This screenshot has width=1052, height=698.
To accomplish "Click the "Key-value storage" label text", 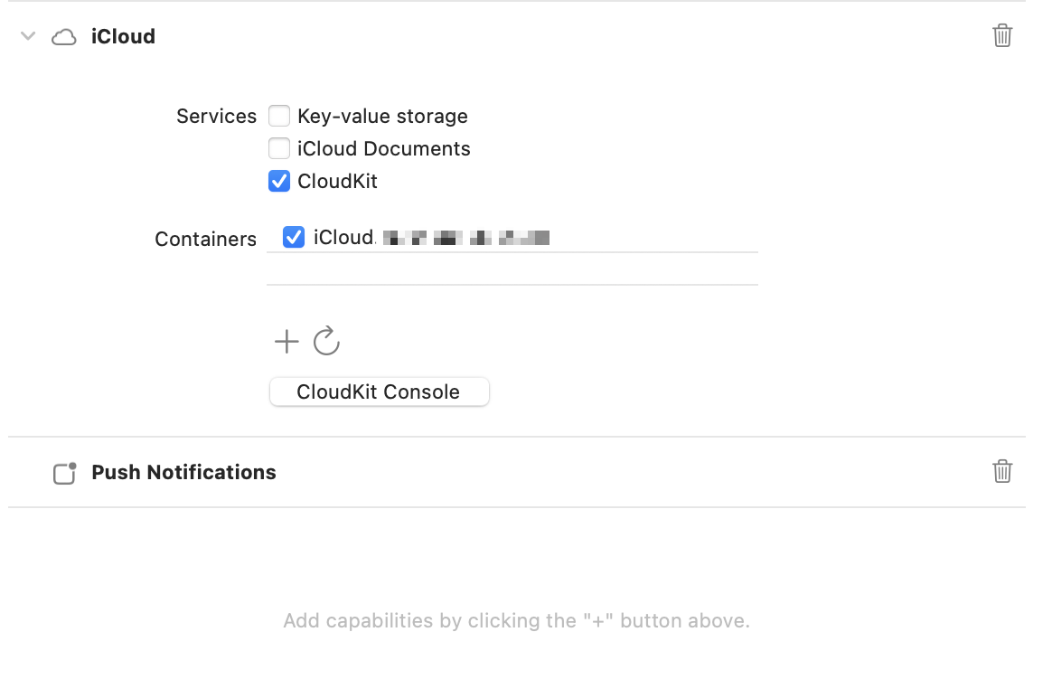I will pos(382,117).
